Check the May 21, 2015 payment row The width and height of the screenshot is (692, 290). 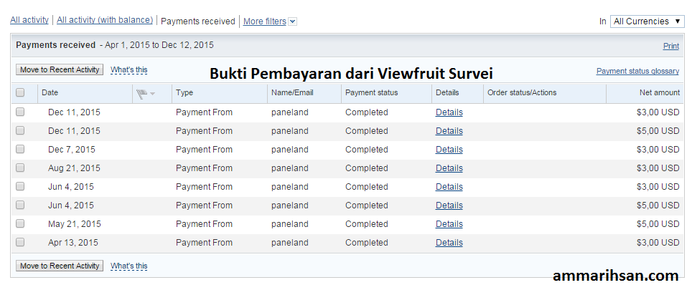[x=20, y=224]
